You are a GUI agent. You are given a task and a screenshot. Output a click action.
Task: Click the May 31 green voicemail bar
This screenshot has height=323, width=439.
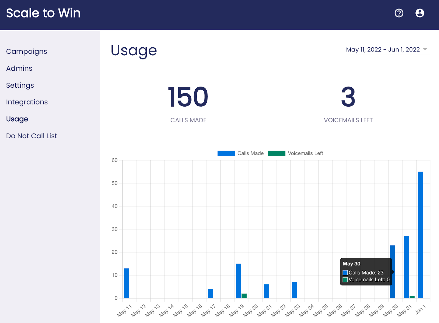coord(412,297)
